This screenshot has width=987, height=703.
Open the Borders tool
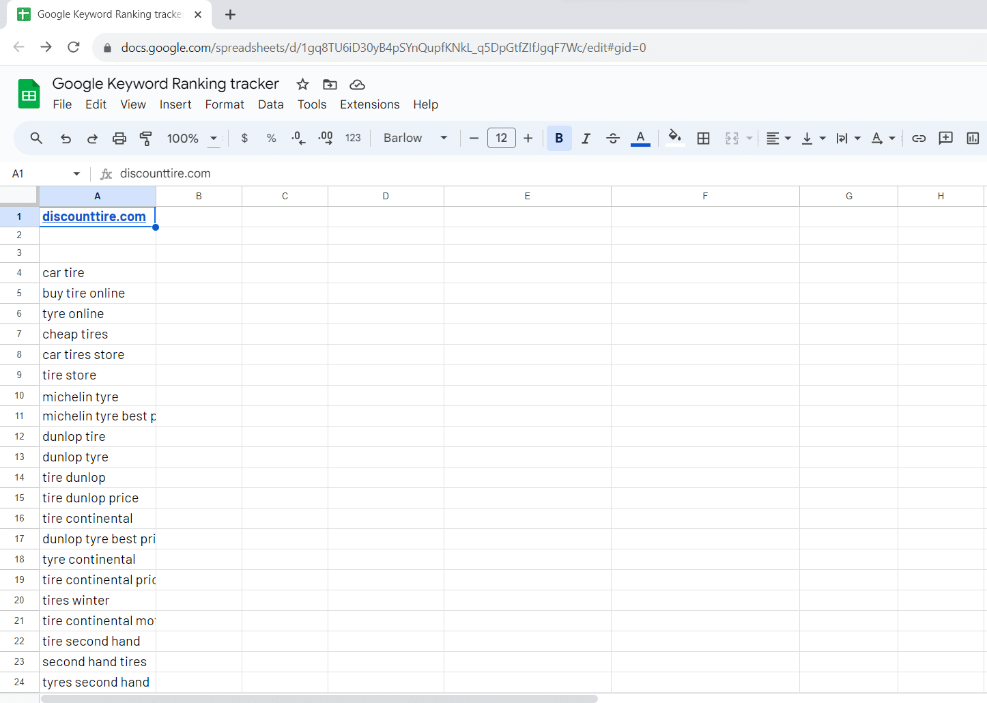click(703, 139)
